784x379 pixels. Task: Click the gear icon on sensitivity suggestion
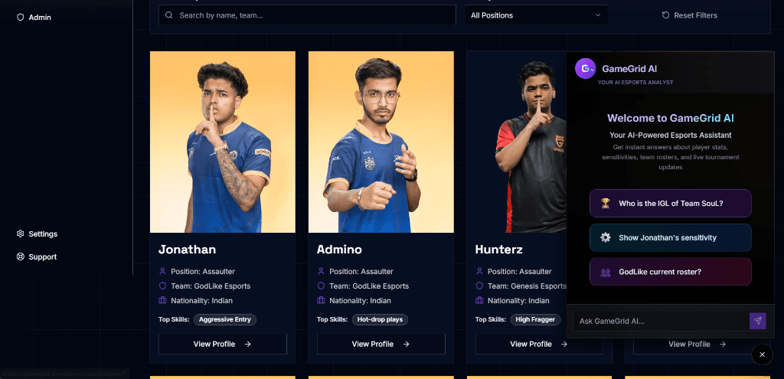click(x=606, y=237)
